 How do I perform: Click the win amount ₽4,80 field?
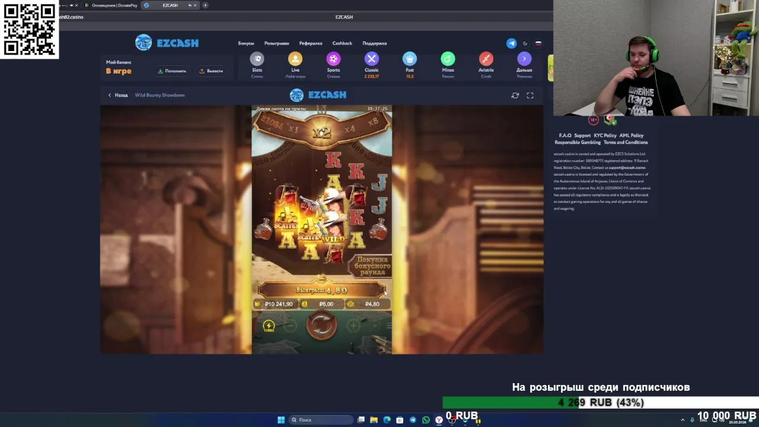368,304
